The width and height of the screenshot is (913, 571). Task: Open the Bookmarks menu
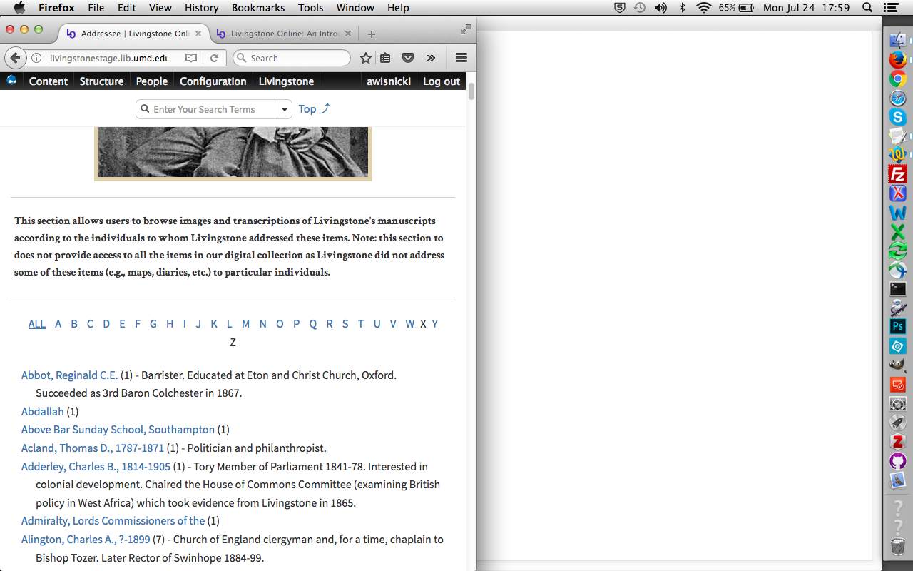pyautogui.click(x=258, y=8)
